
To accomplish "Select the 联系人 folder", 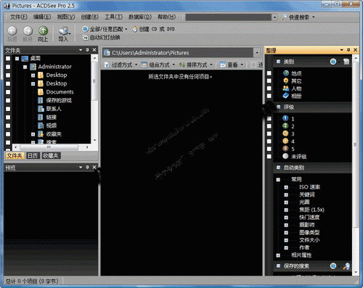I will coord(54,109).
